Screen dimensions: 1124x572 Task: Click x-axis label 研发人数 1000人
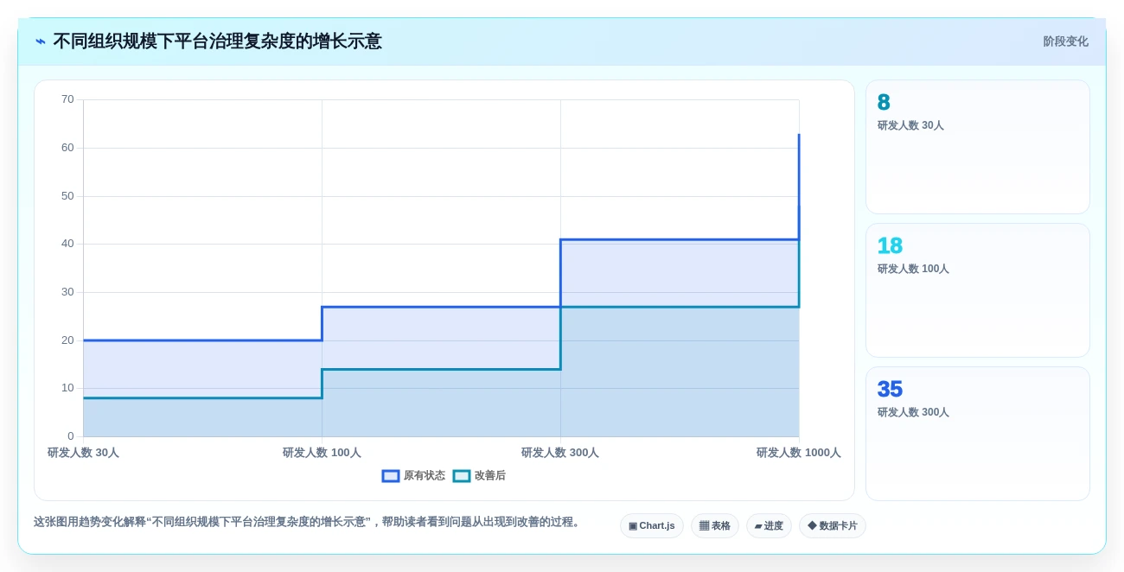point(798,453)
